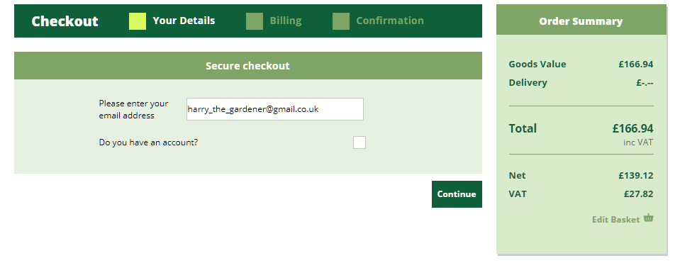
Task: Click the Delivery price placeholder
Action: click(x=645, y=83)
